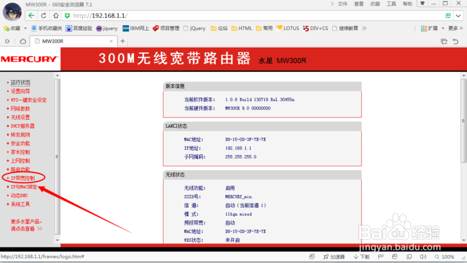The width and height of the screenshot is (467, 263).
Task: Open IP带宽控制 in the router menu
Action: [x=22, y=178]
